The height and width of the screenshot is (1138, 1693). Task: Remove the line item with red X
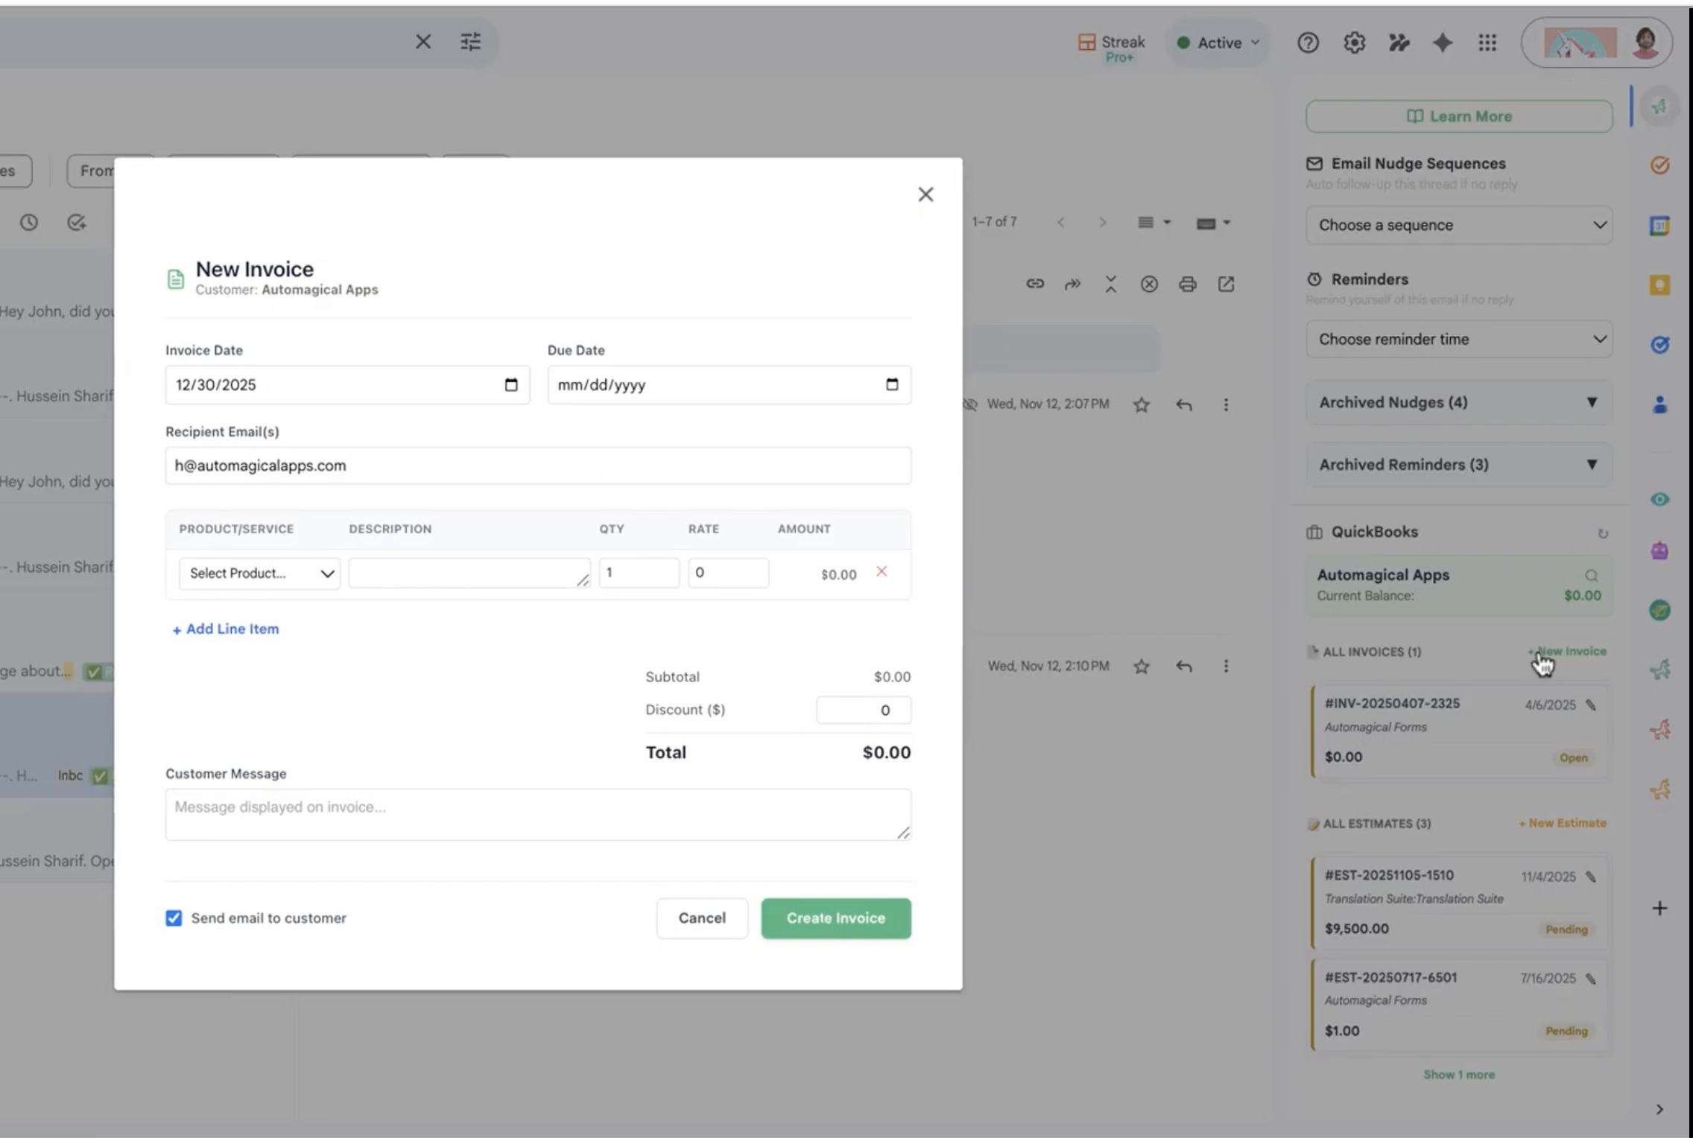point(882,571)
